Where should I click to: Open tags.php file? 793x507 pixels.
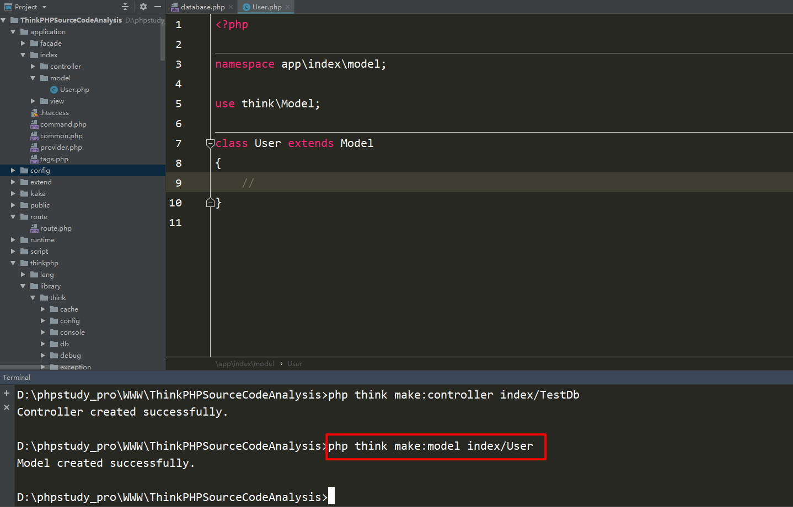pyautogui.click(x=54, y=159)
